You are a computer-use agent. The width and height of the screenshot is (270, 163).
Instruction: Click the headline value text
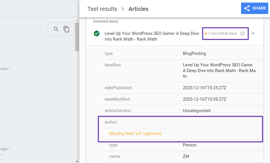pos(219,71)
